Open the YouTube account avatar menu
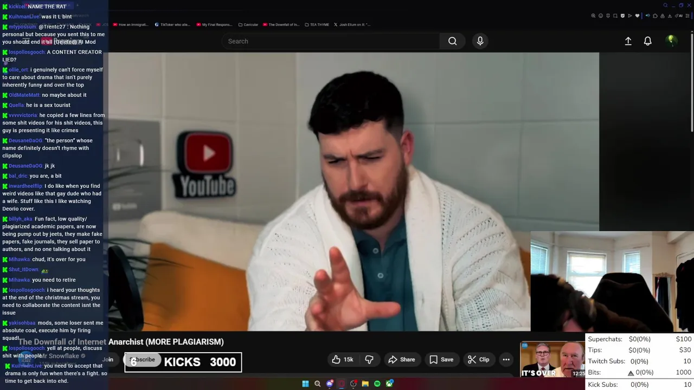Screen dimensions: 694x390 [x=671, y=41]
